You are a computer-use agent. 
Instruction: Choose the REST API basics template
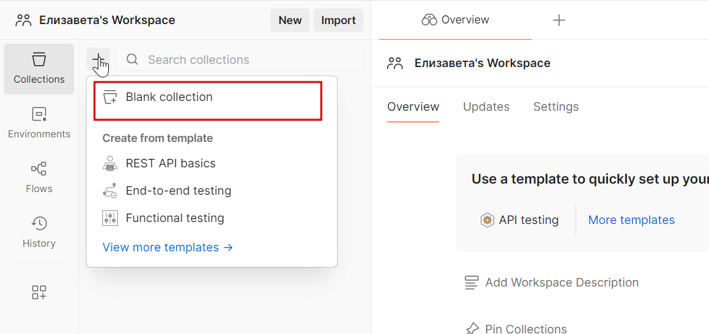[x=170, y=163]
